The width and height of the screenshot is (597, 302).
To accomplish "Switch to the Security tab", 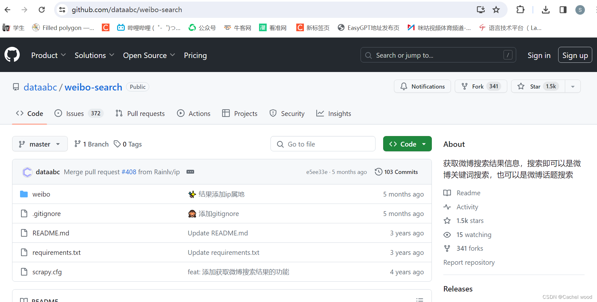I will 287,113.
